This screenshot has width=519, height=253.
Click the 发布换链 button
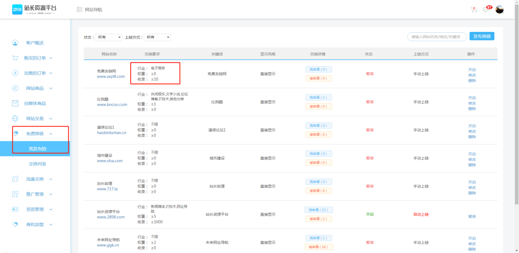pos(482,36)
